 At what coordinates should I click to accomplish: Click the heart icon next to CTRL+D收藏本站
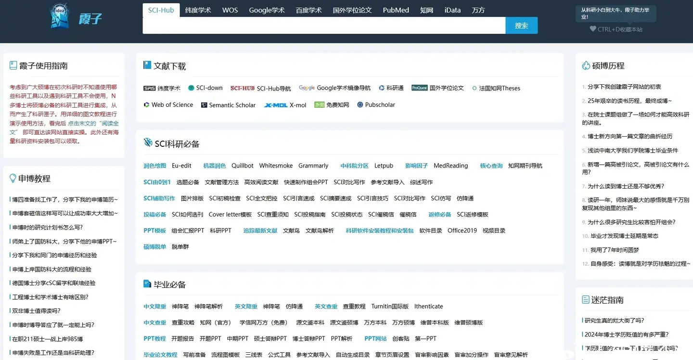point(593,29)
